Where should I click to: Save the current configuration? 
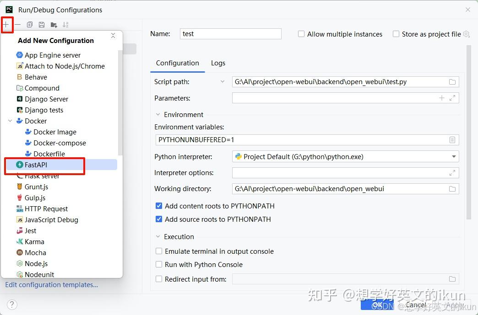coord(42,24)
